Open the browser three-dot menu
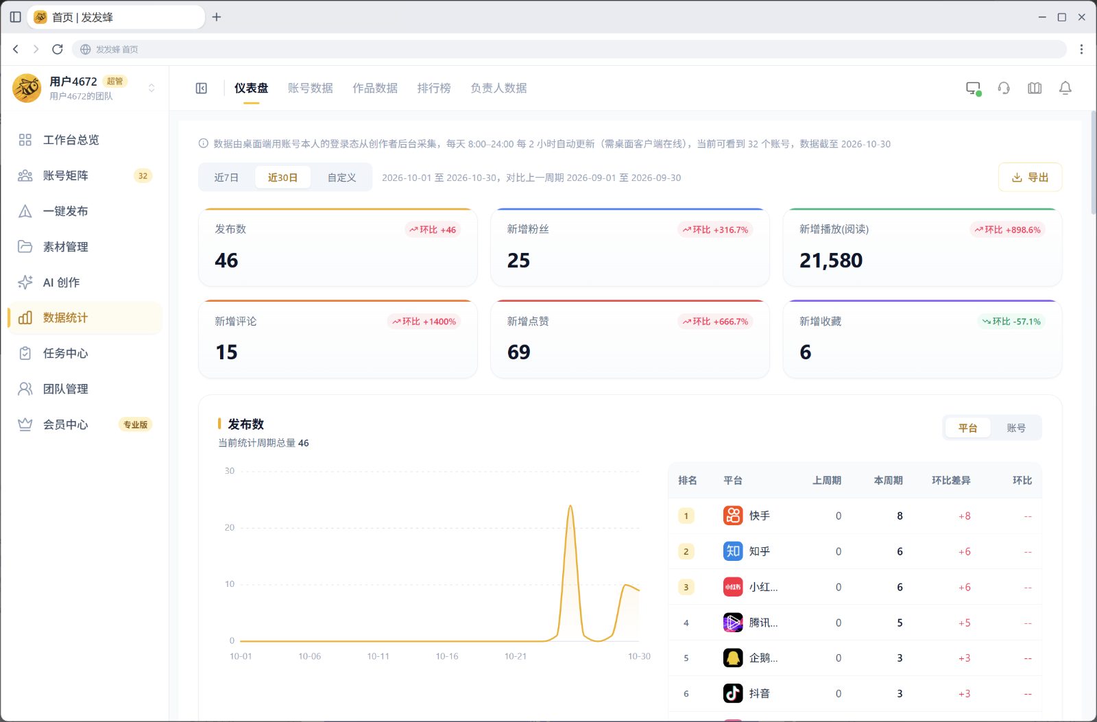Image resolution: width=1097 pixels, height=722 pixels. tap(1081, 49)
